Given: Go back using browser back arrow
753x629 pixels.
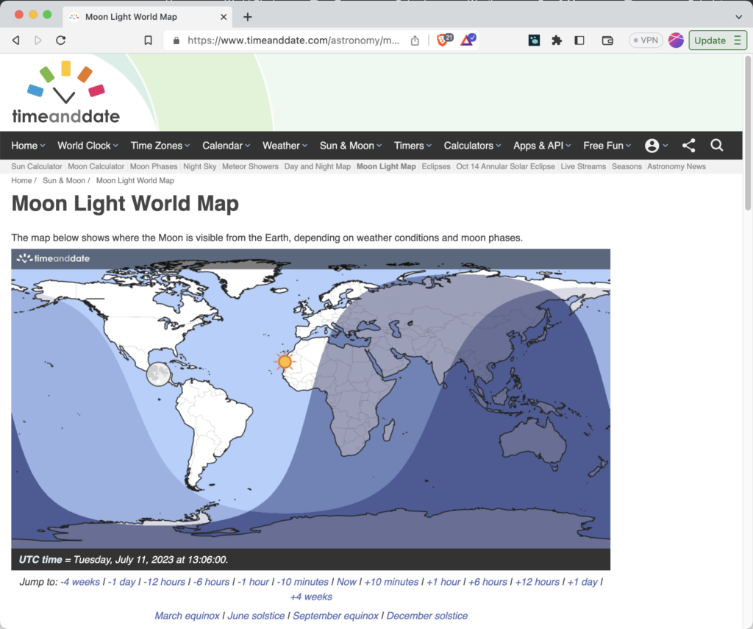Looking at the screenshot, I should pos(16,40).
